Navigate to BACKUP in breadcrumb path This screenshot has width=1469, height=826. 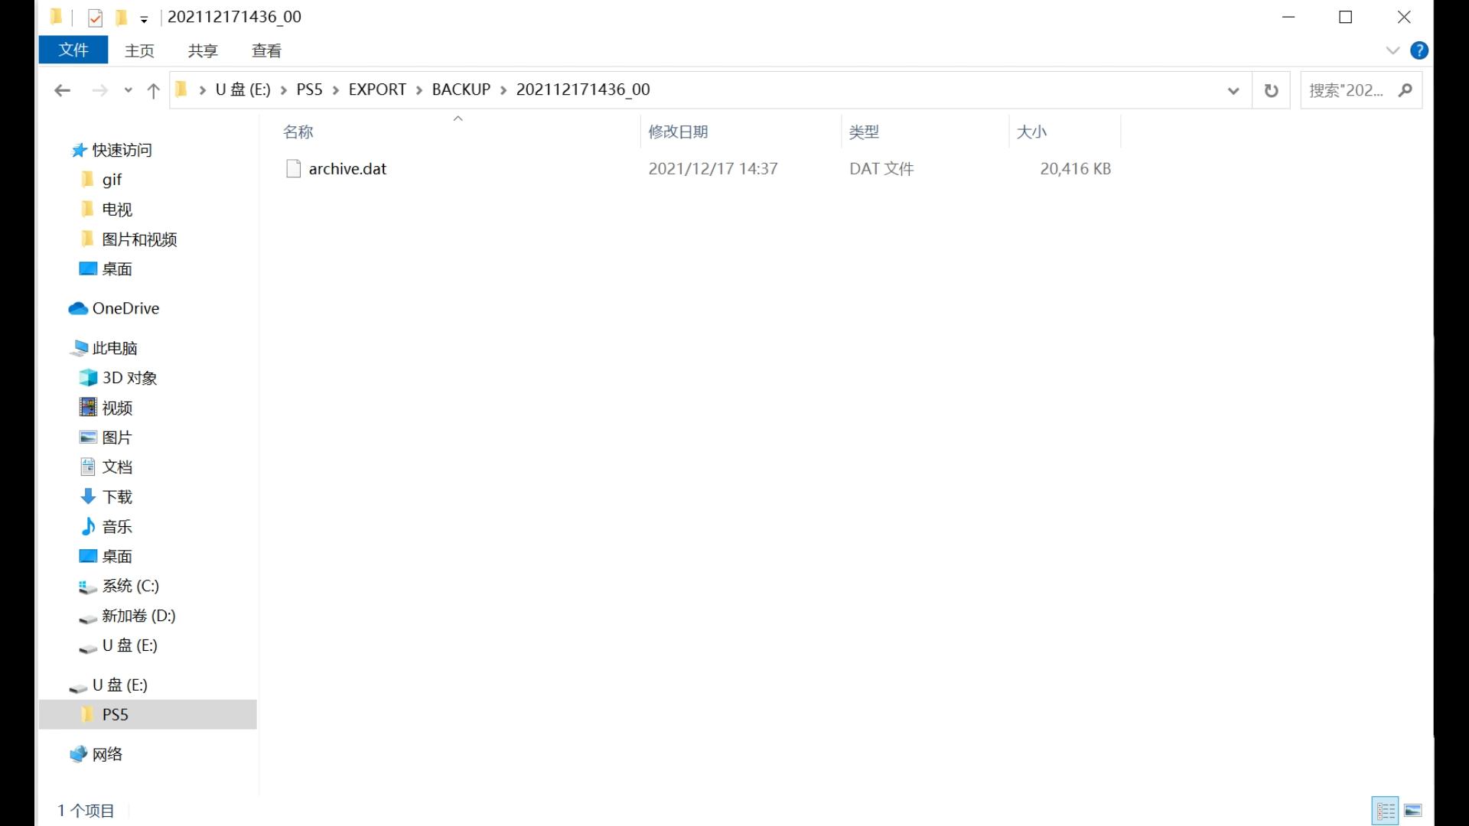pos(461,89)
